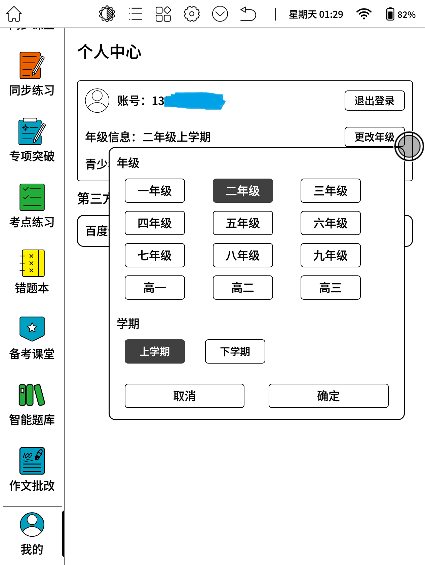
Task: Go to the home screen icon
Action: (x=14, y=14)
